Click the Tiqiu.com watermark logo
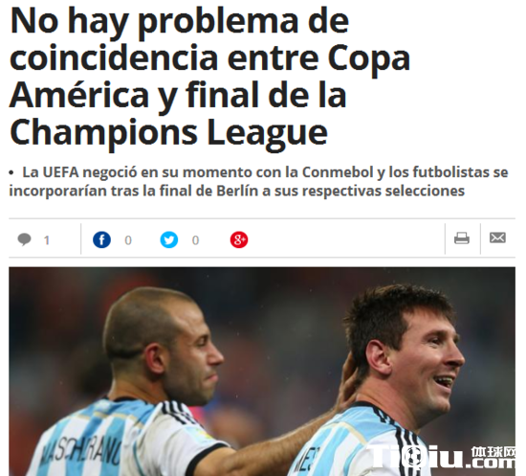The height and width of the screenshot is (476, 526). point(442,457)
